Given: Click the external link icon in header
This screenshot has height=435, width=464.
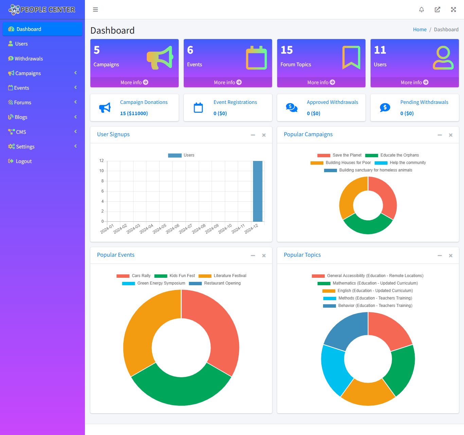Looking at the screenshot, I should [438, 10].
